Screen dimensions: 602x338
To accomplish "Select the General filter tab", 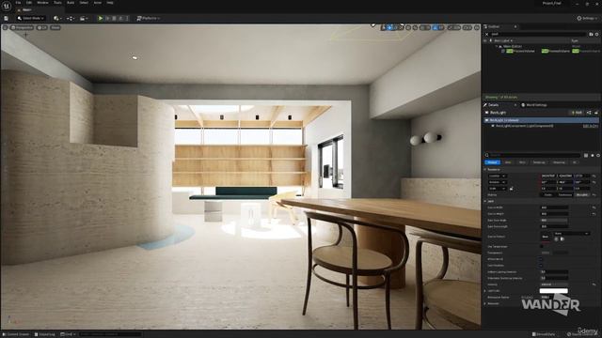I will point(492,162).
